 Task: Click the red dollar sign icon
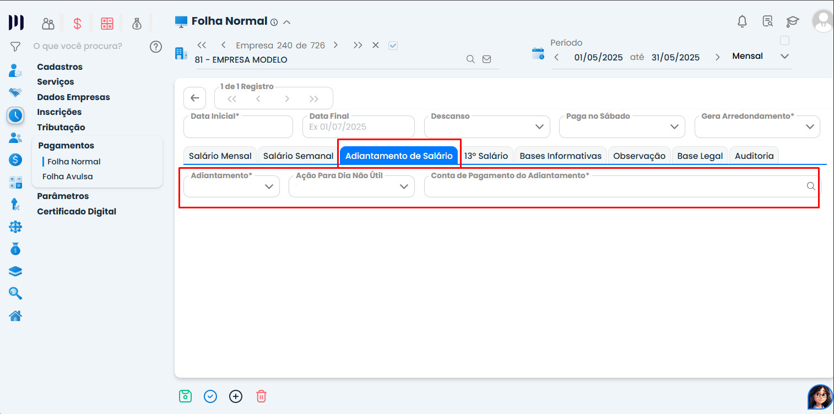(78, 24)
